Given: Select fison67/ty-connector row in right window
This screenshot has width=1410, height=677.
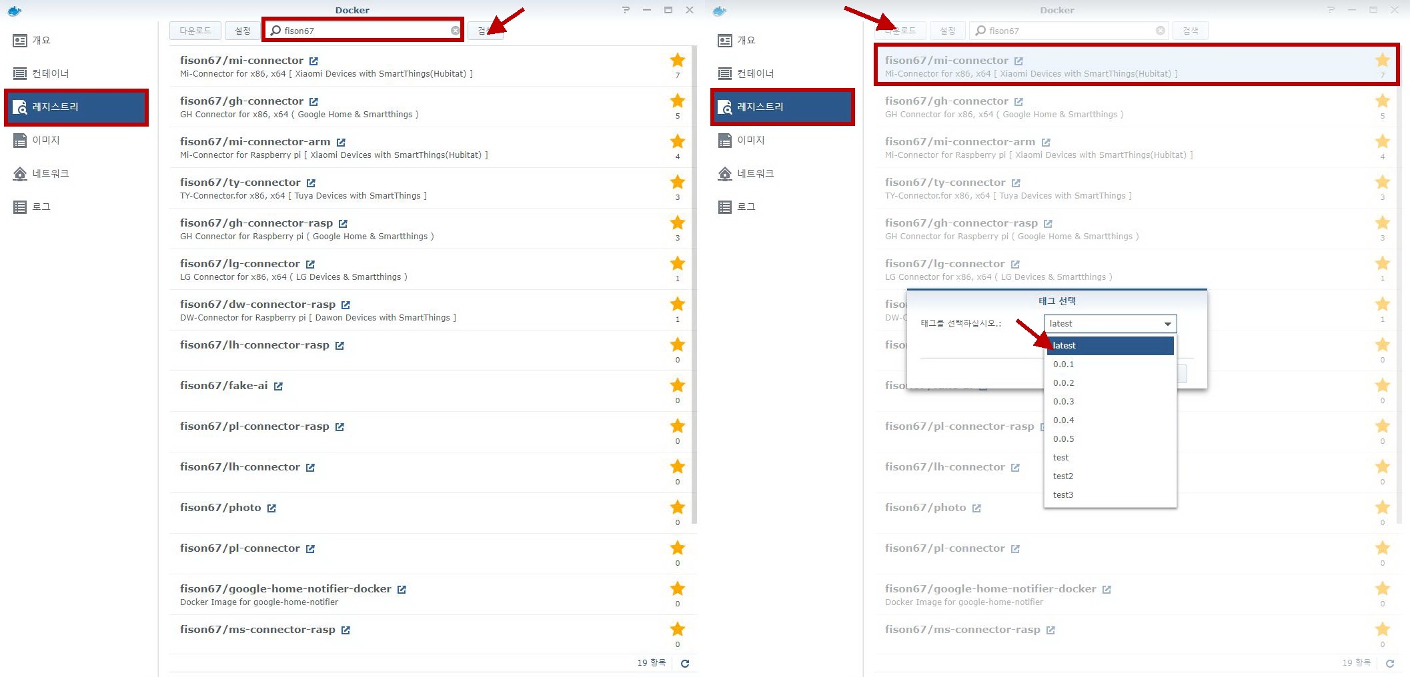Looking at the screenshot, I should pyautogui.click(x=1136, y=188).
